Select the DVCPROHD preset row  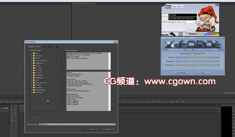[x=46, y=78]
